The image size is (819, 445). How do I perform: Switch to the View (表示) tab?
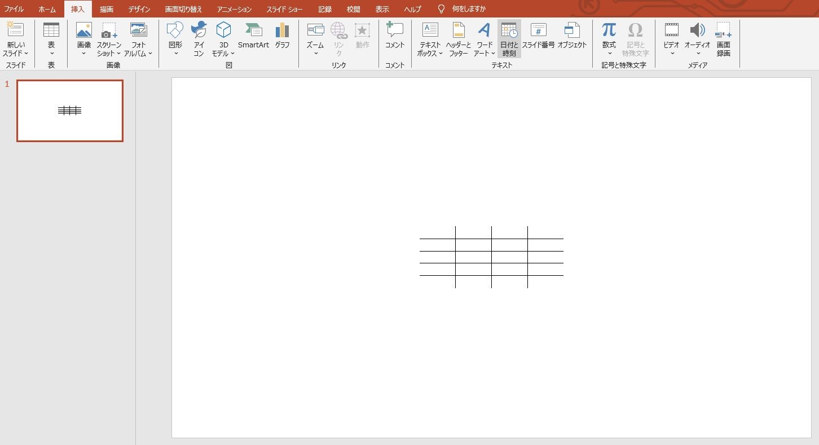pyautogui.click(x=382, y=9)
